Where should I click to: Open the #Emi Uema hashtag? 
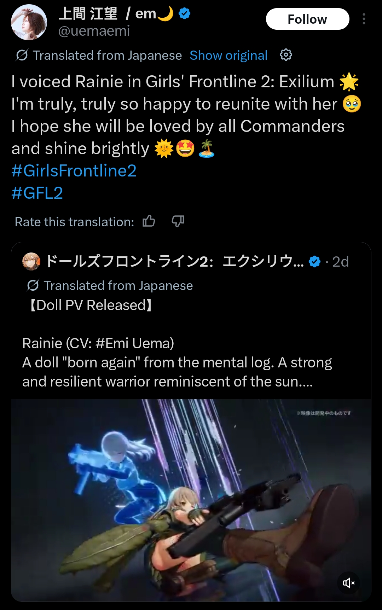pos(132,343)
